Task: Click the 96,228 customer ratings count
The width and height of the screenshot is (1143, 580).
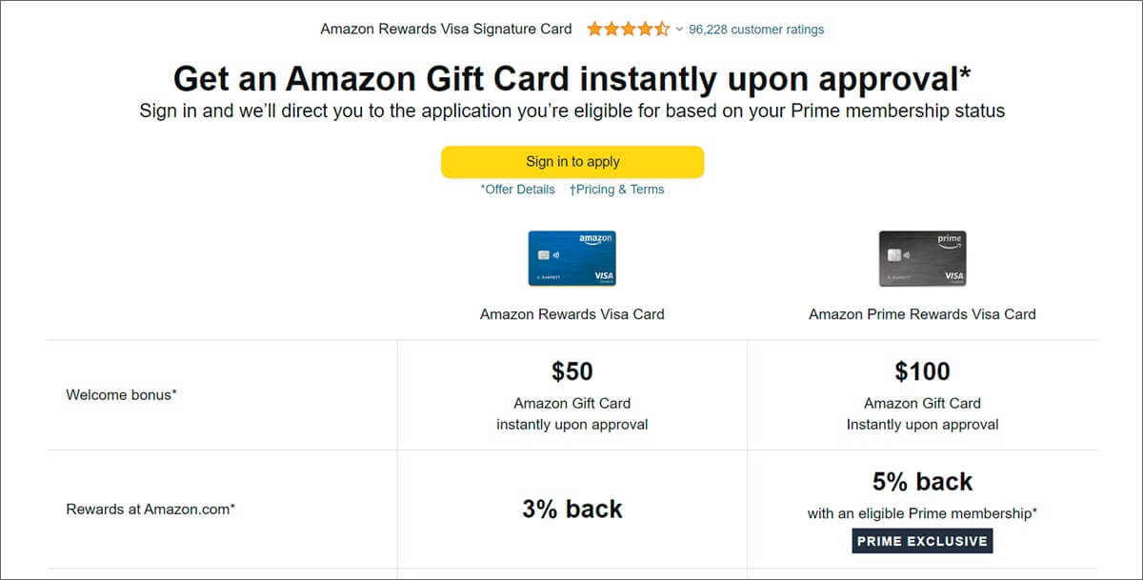Action: click(756, 30)
